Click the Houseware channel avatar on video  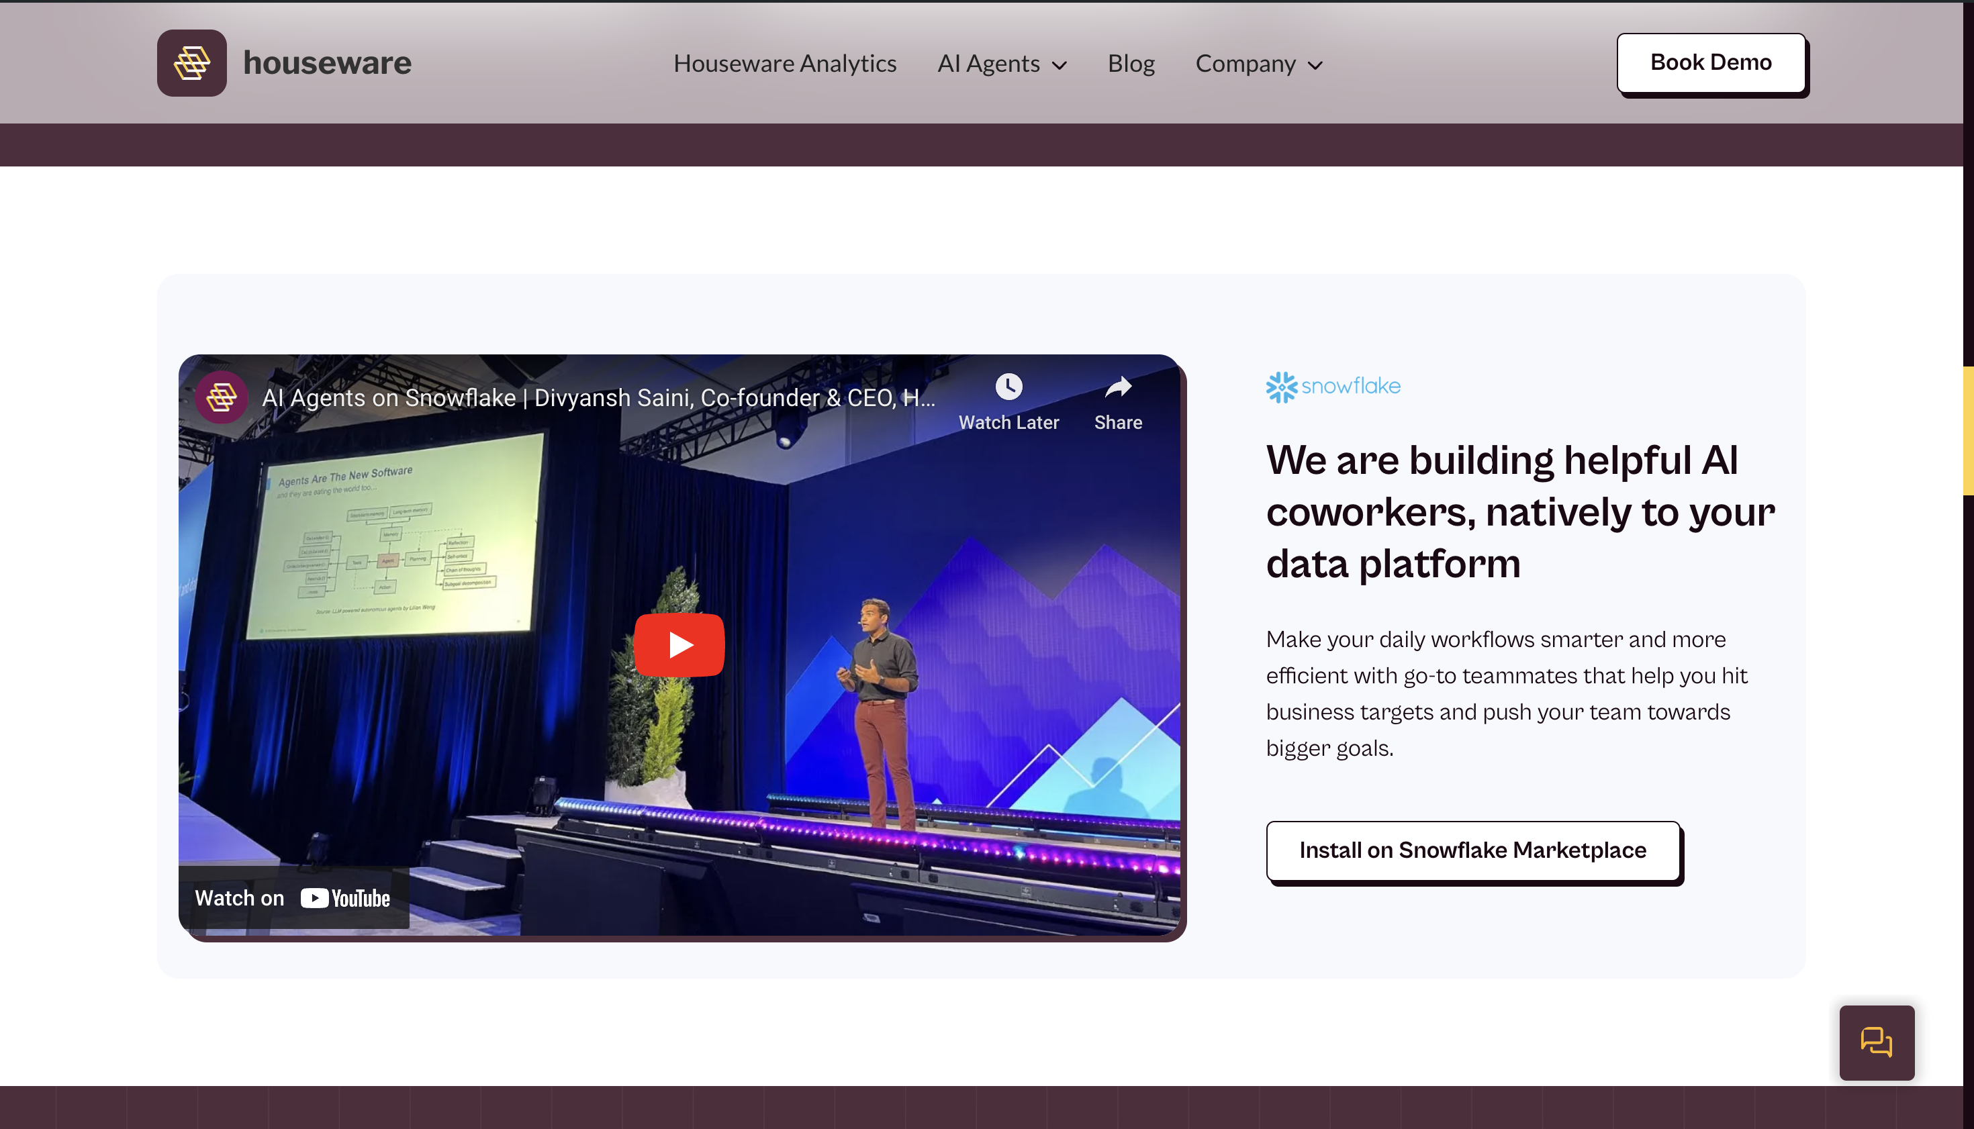[221, 397]
